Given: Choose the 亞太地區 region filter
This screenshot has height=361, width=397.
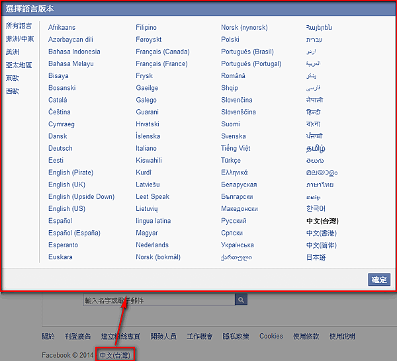Looking at the screenshot, I should (x=19, y=65).
